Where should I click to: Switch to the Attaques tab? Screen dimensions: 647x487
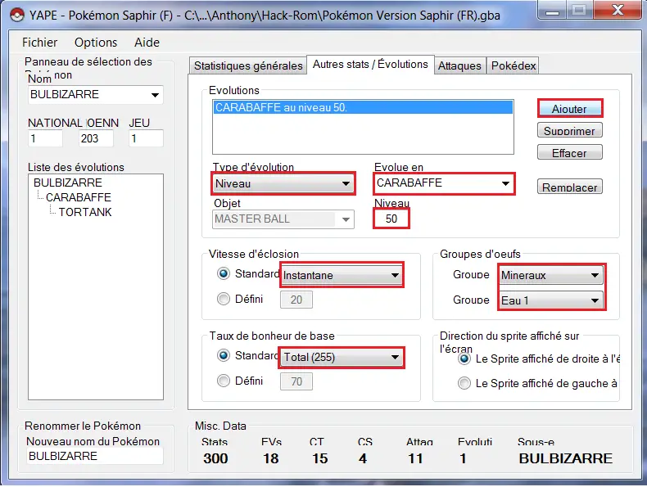(459, 65)
